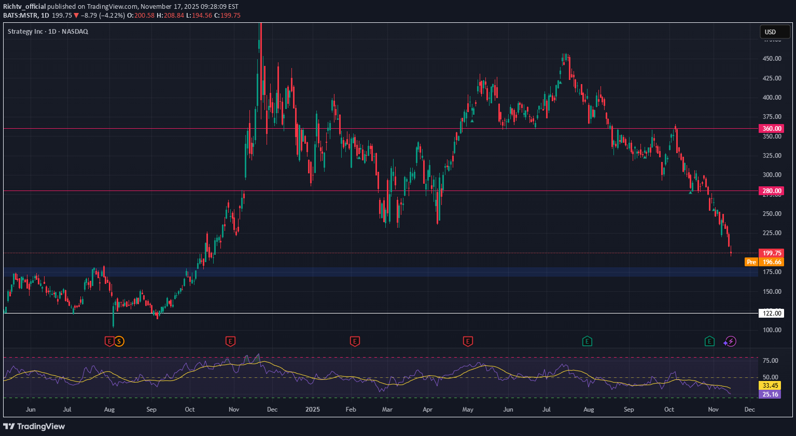The image size is (796, 436).
Task: Click the green earnings marker above August
Action: 587,342
